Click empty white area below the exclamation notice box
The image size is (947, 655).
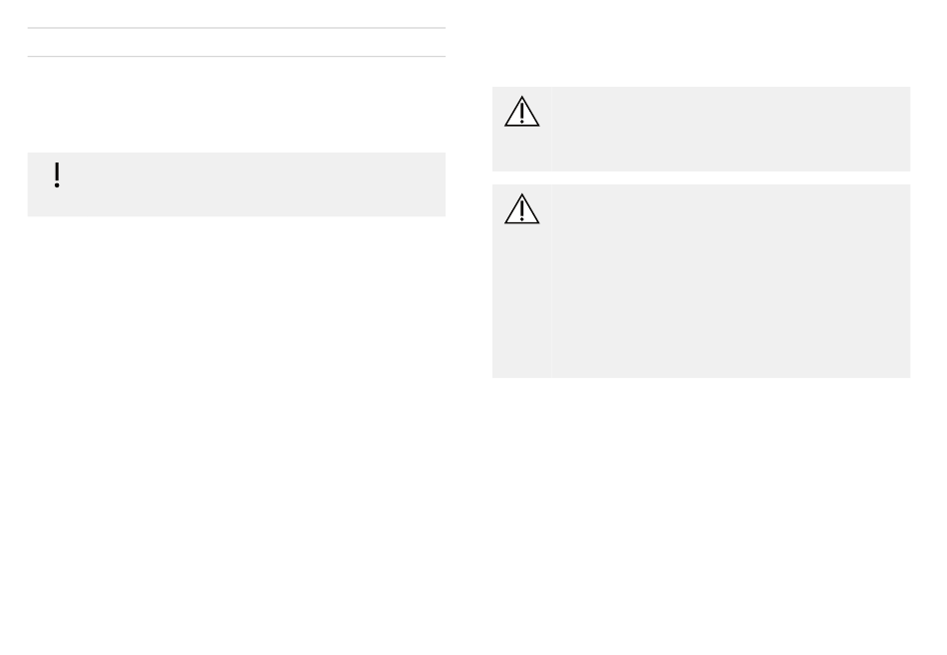pyautogui.click(x=237, y=423)
